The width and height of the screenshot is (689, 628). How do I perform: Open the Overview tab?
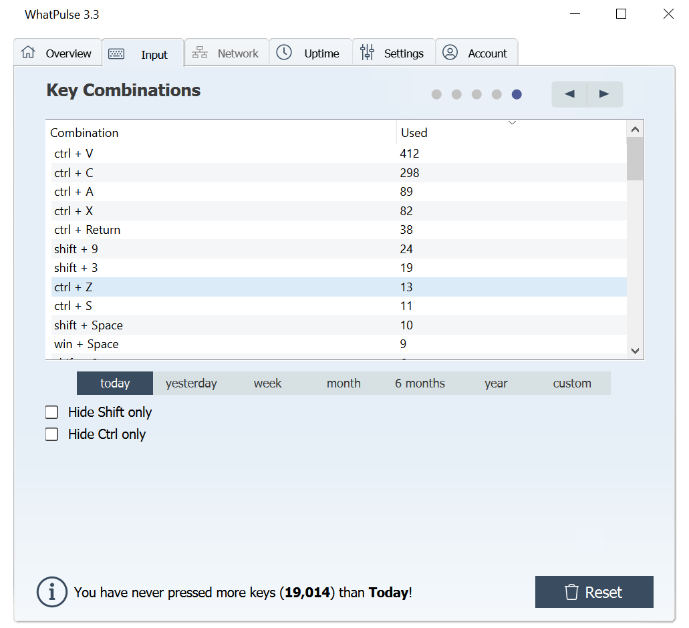[x=57, y=53]
